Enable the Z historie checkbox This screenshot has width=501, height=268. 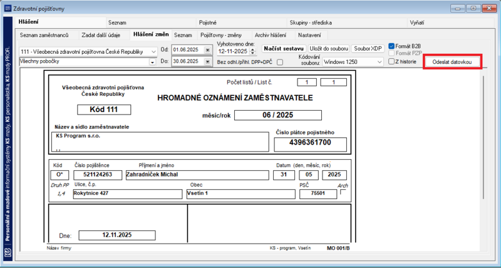click(391, 61)
